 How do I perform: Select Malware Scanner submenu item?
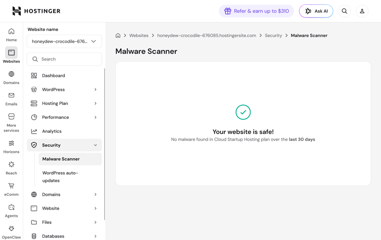tap(70, 159)
